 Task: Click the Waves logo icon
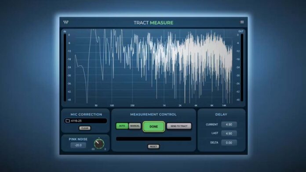[66, 22]
